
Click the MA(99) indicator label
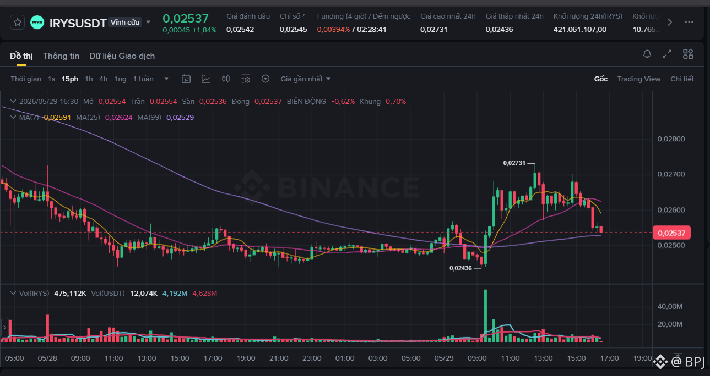click(x=149, y=117)
